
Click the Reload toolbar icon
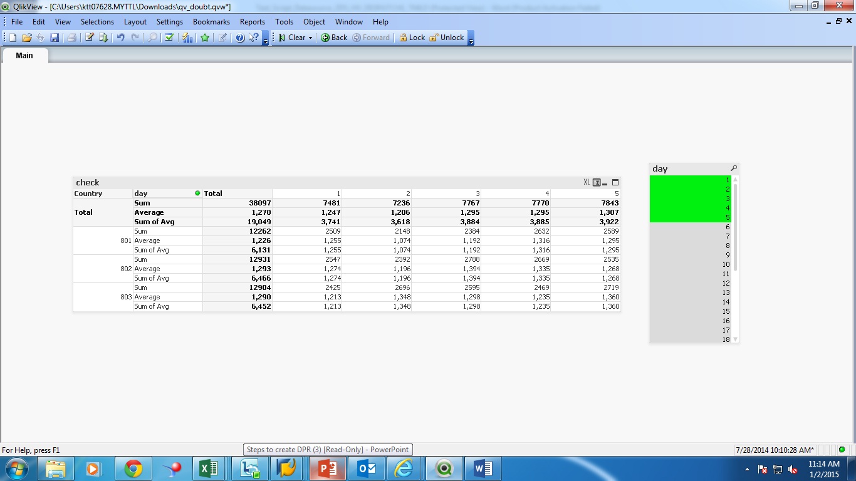coord(103,38)
